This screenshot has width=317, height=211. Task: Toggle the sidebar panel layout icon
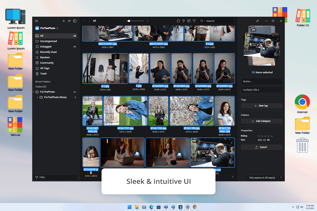coord(75,21)
